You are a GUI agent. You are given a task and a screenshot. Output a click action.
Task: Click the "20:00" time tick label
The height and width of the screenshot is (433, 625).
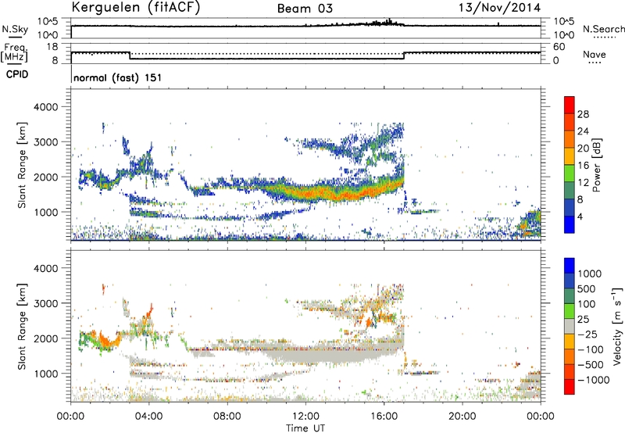click(x=462, y=417)
